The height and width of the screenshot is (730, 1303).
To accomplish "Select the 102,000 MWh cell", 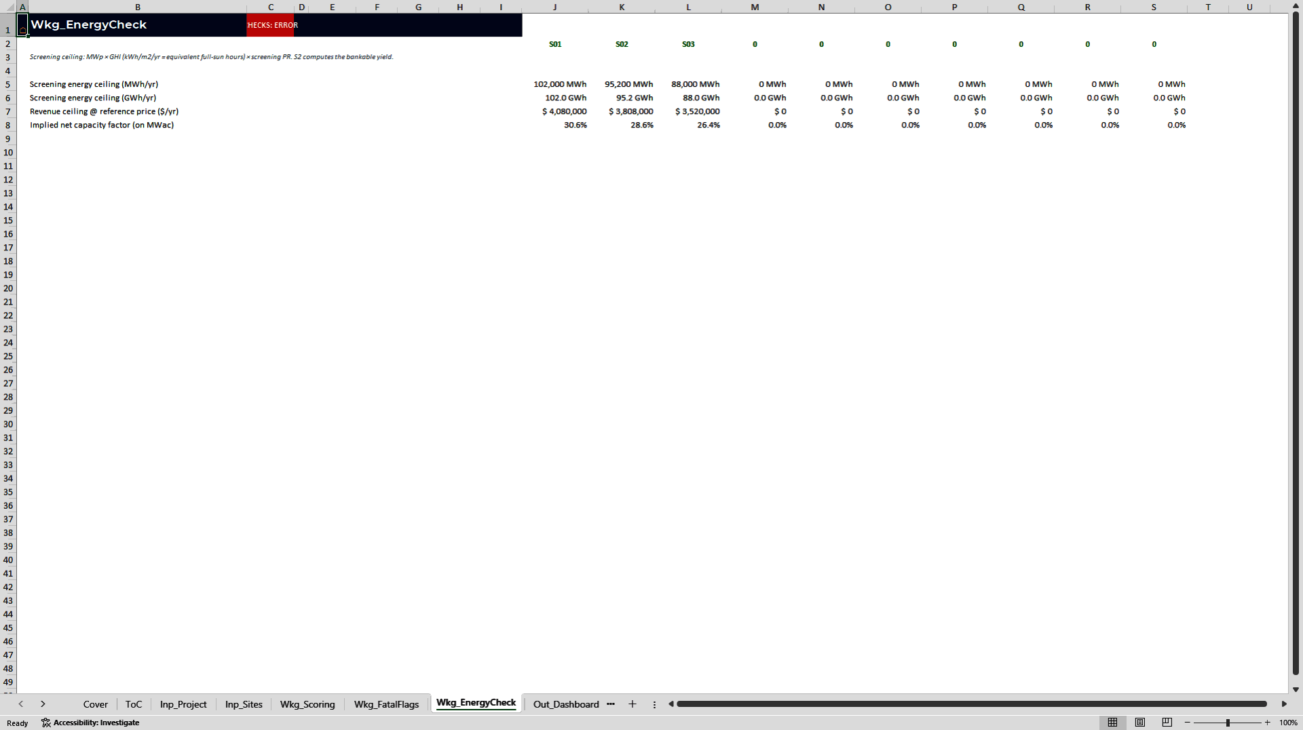I will [555, 84].
